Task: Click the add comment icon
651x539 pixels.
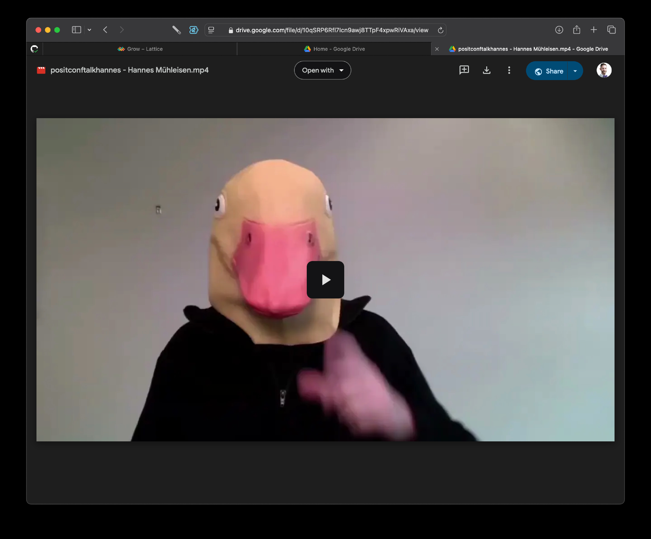Action: 464,70
